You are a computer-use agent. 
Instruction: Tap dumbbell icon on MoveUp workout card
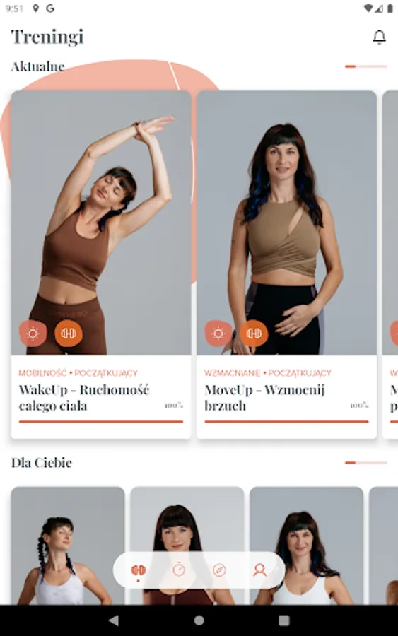tap(254, 334)
